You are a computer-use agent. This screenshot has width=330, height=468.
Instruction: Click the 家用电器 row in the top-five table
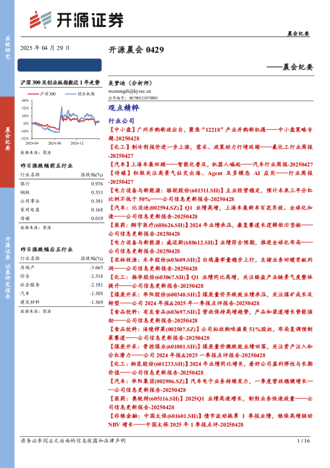(x=62, y=210)
